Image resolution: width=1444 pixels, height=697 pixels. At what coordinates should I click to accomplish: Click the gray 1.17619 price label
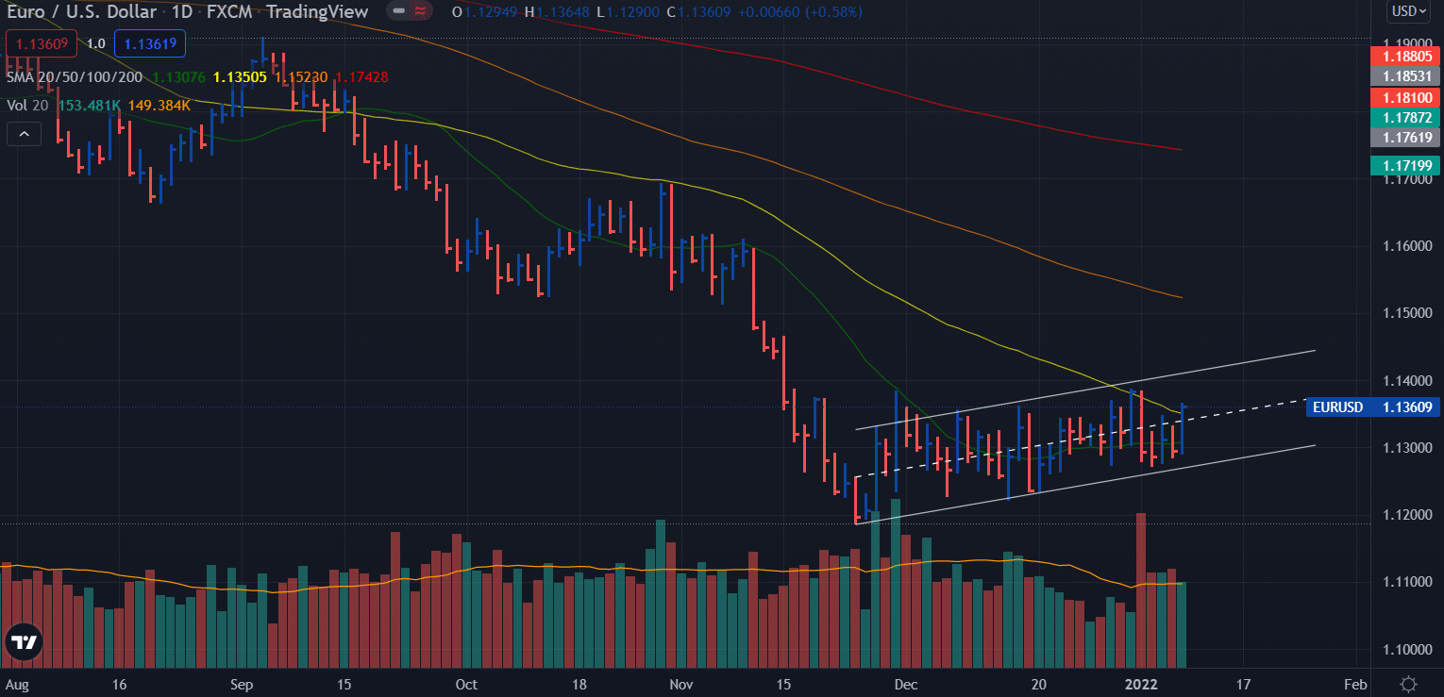[x=1404, y=138]
